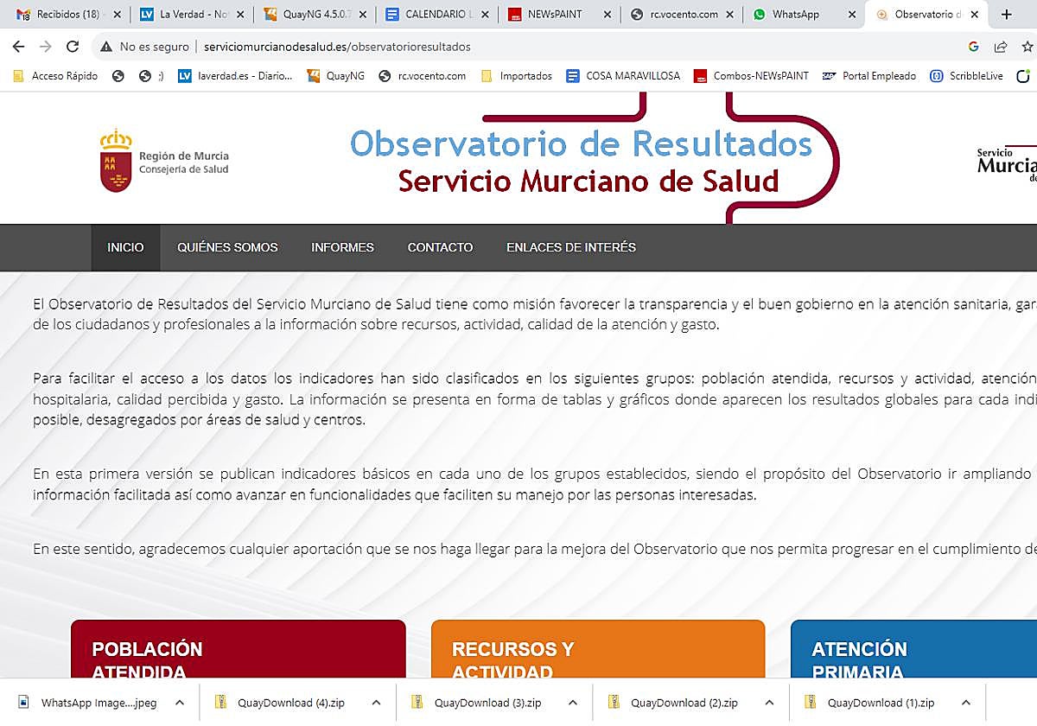
Task: Reload the current page
Action: [73, 47]
